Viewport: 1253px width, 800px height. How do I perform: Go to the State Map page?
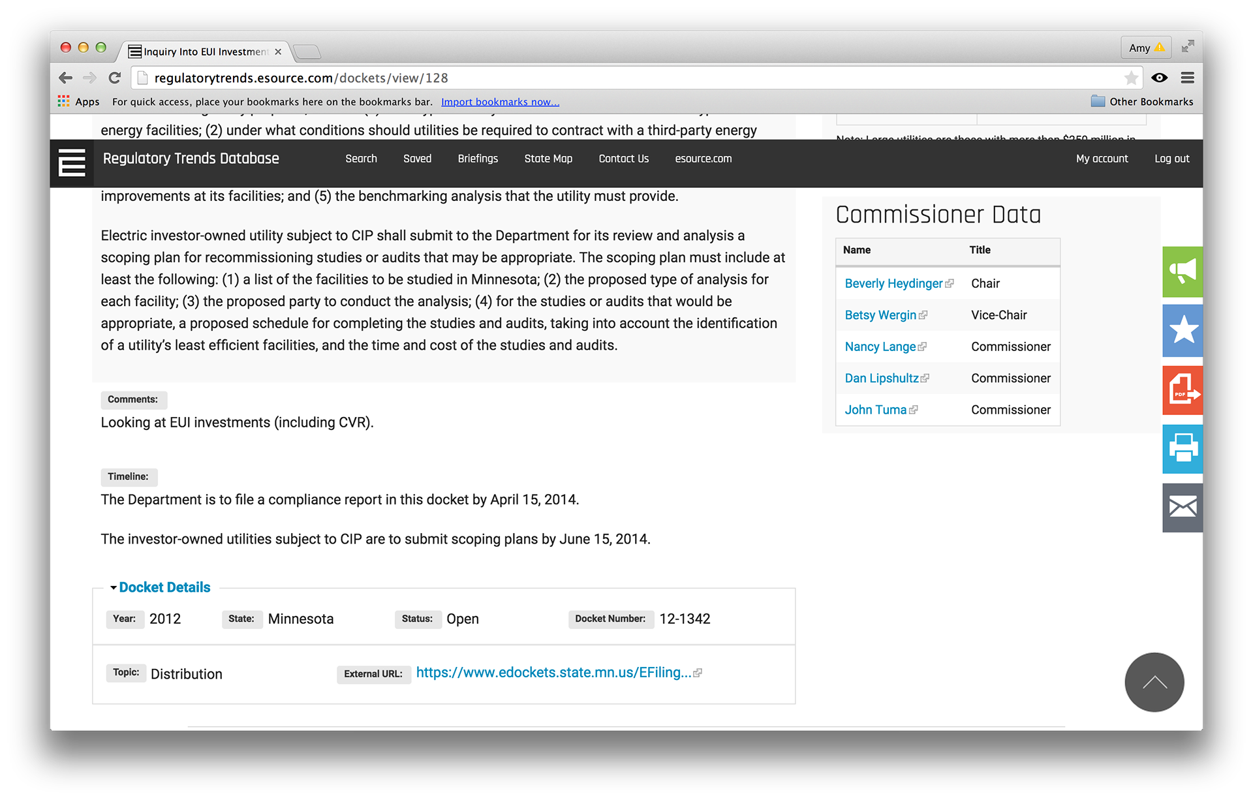[548, 159]
